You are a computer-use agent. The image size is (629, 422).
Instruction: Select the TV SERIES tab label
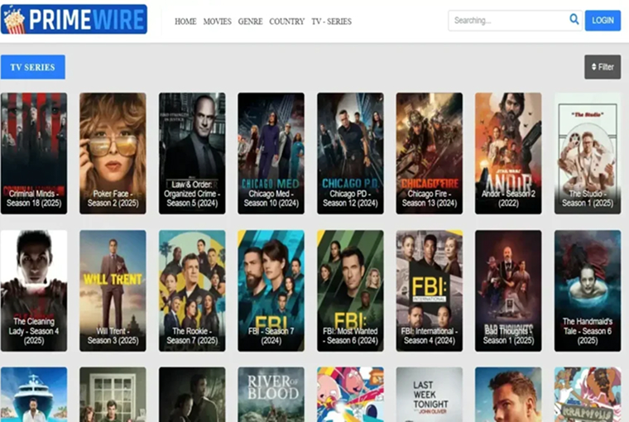33,67
